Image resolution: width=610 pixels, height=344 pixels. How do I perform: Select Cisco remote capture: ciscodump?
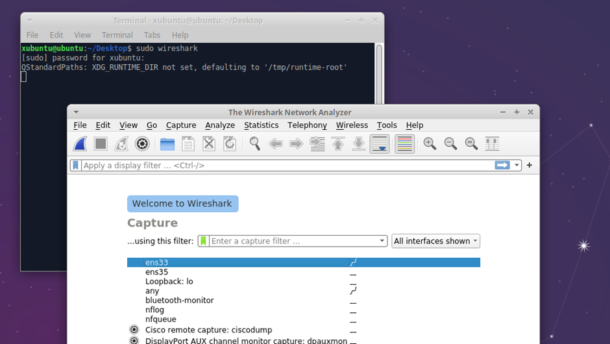pyautogui.click(x=304, y=330)
